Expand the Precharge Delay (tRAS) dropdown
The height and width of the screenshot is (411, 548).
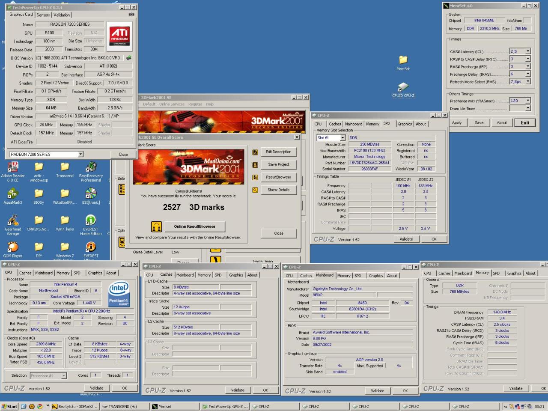pyautogui.click(x=528, y=74)
